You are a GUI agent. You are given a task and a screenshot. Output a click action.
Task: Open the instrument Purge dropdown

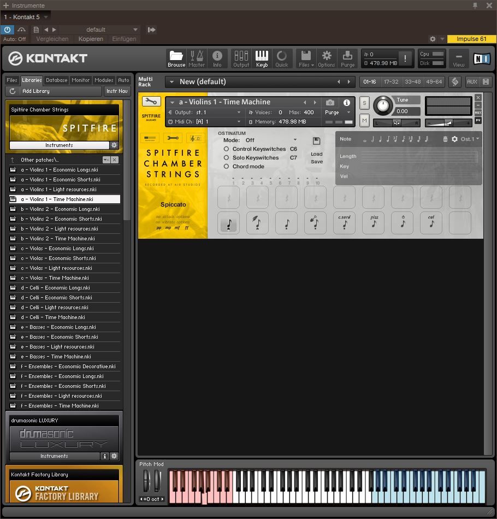click(x=348, y=112)
